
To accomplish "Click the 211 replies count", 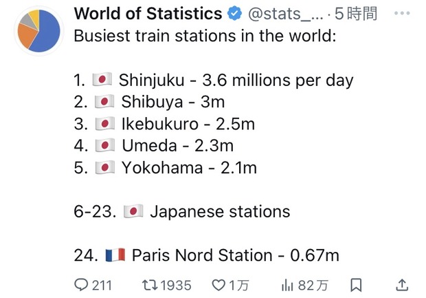I will pos(102,286).
